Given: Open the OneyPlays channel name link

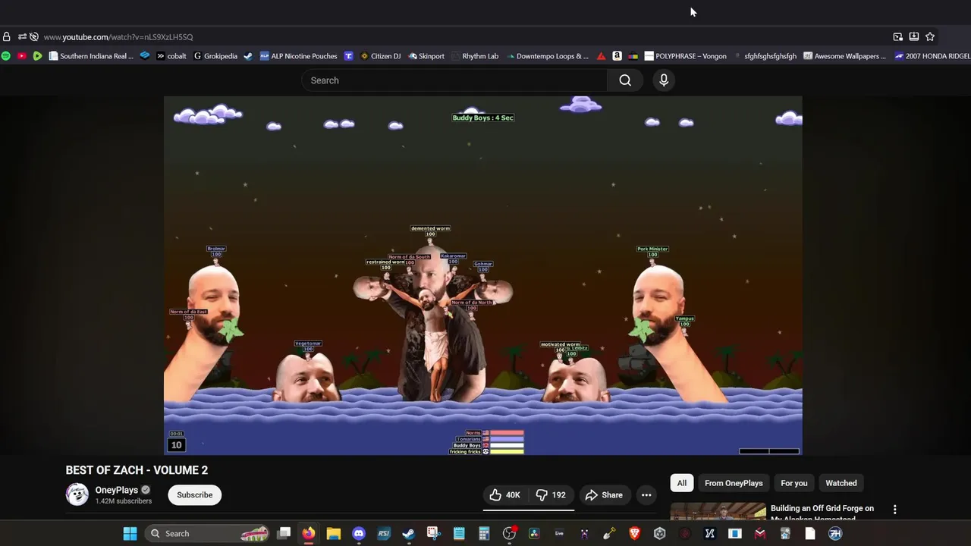Looking at the screenshot, I should pyautogui.click(x=117, y=490).
